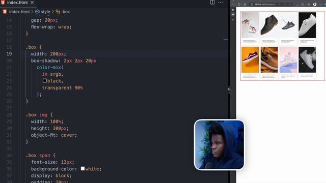Image resolution: width=326 pixels, height=183 pixels.
Task: Open the browser profile avatar icon
Action: (315, 5)
